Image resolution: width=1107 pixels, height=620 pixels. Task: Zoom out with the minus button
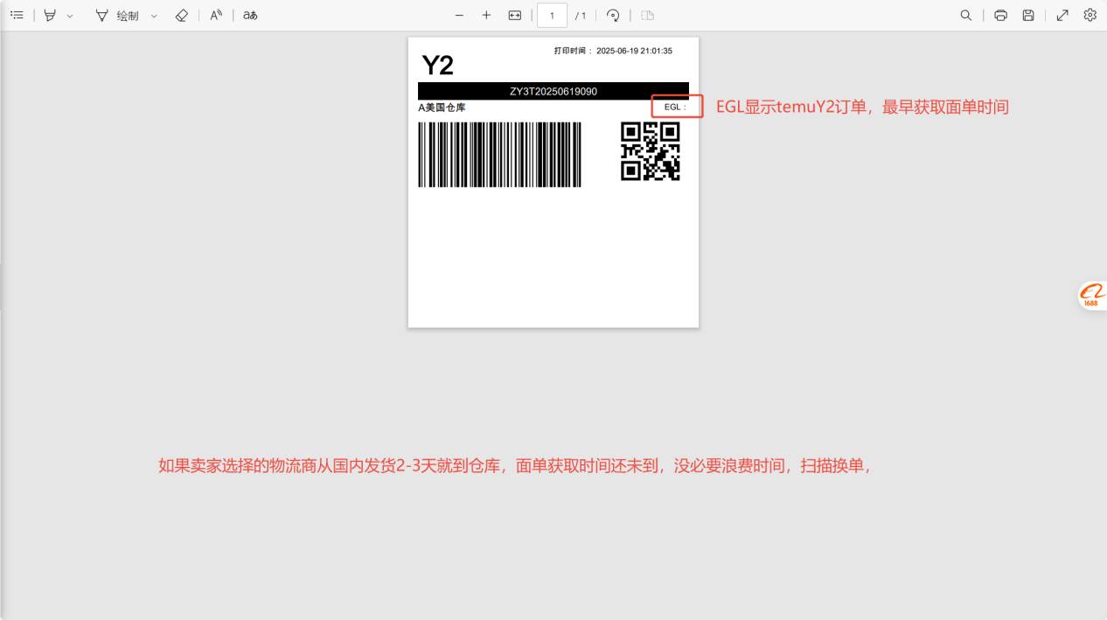(x=459, y=15)
